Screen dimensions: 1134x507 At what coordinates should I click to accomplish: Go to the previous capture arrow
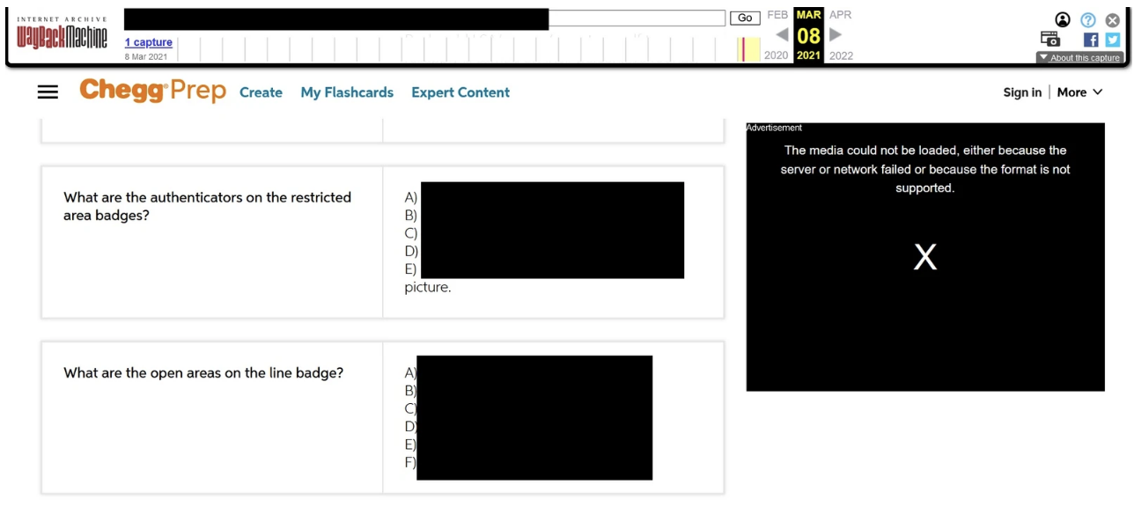click(781, 35)
